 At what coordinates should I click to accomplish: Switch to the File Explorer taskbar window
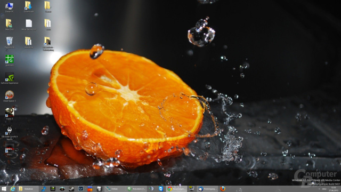tap(28, 189)
